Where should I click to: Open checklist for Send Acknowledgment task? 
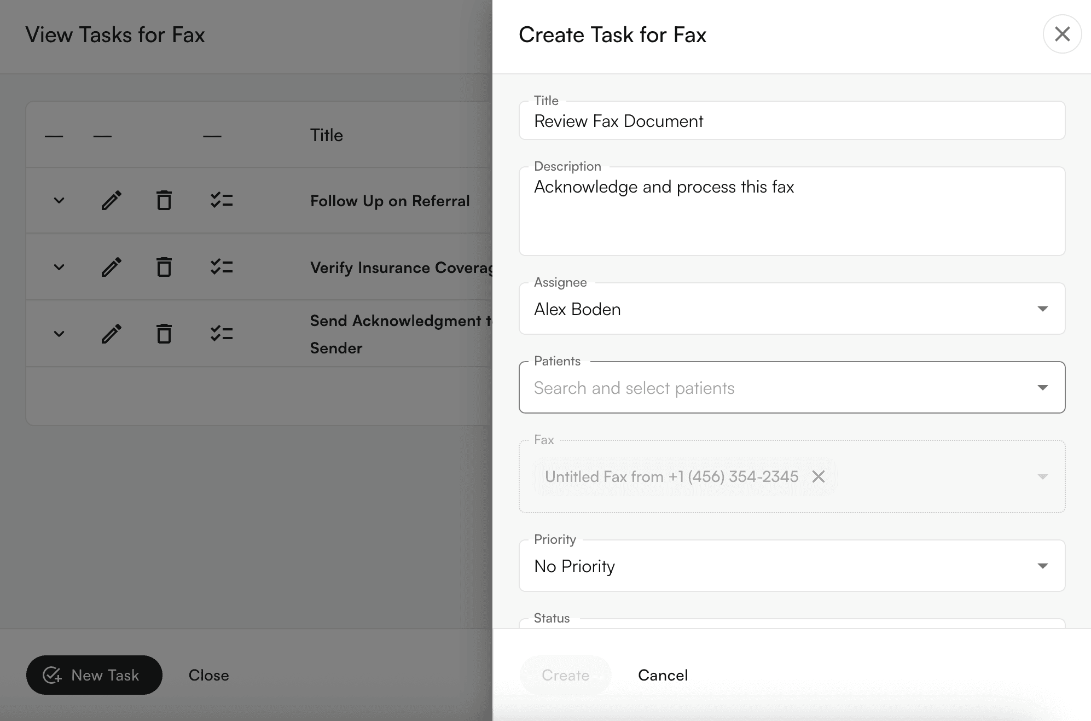[222, 334]
